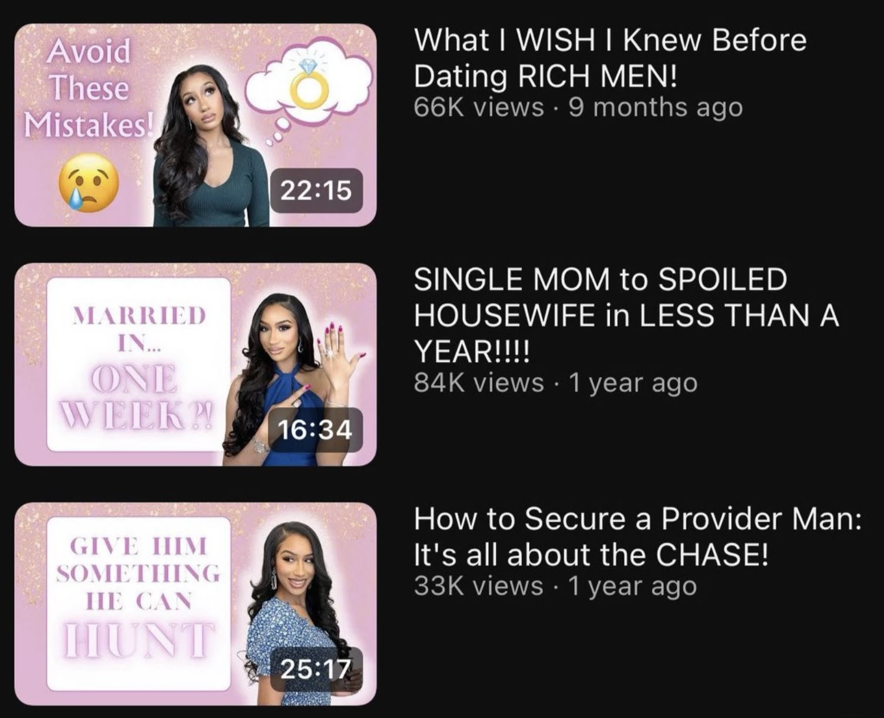Open 'What I WISH I Knew Before Dating RICH MEN!' title
The image size is (884, 718).
[x=610, y=58]
